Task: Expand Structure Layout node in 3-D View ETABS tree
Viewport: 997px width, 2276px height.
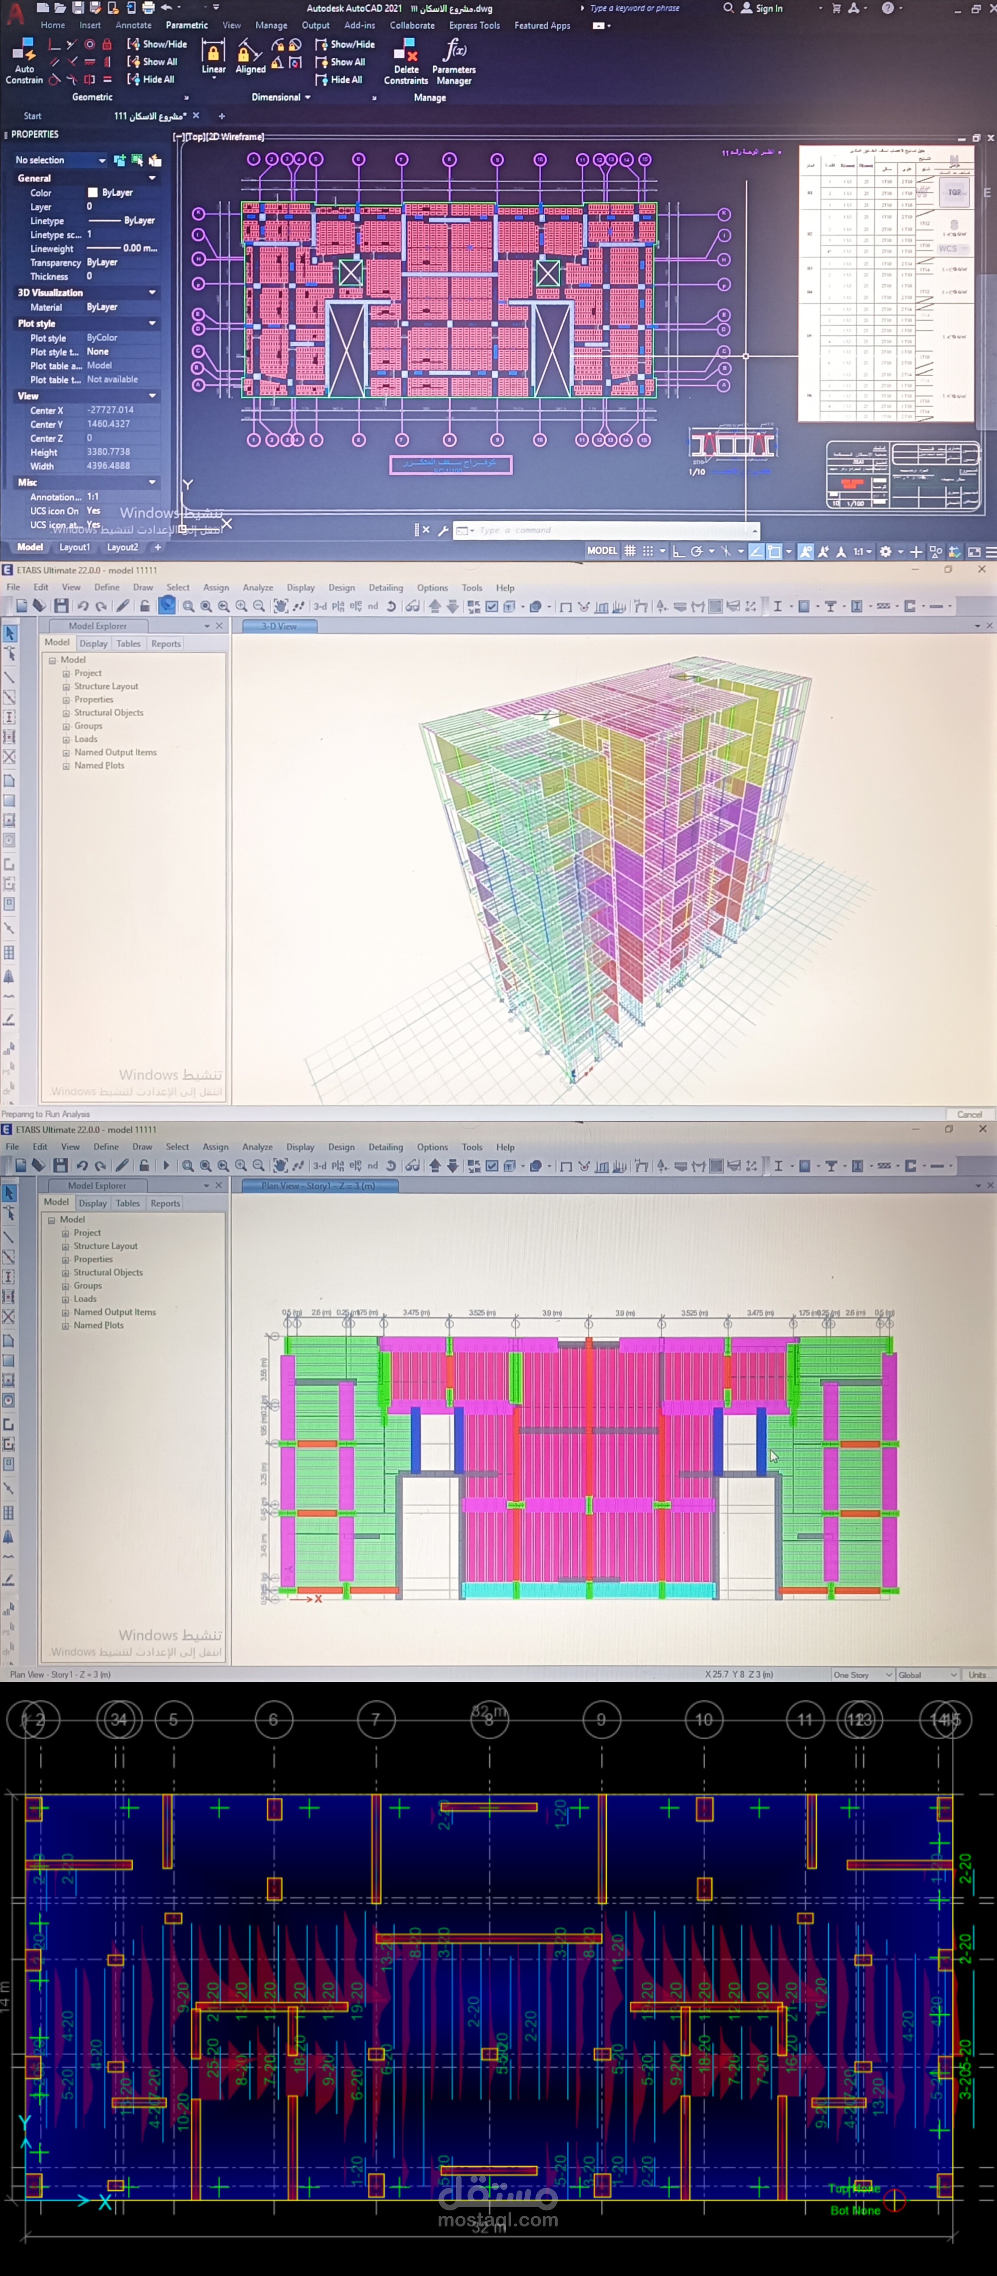Action: [x=66, y=686]
